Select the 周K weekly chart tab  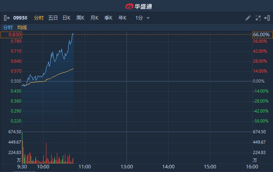point(80,18)
